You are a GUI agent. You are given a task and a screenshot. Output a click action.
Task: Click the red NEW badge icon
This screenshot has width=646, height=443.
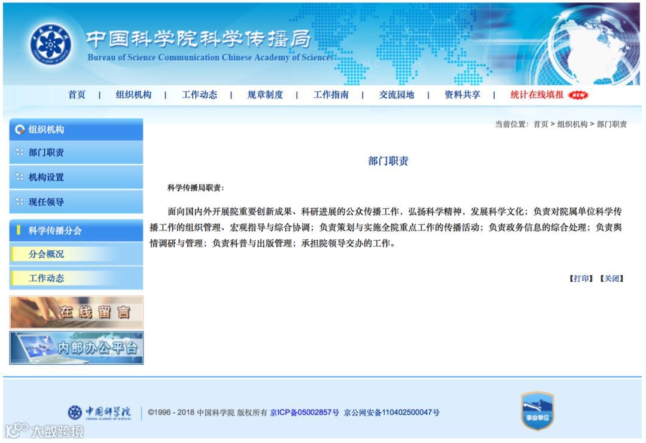click(x=578, y=95)
